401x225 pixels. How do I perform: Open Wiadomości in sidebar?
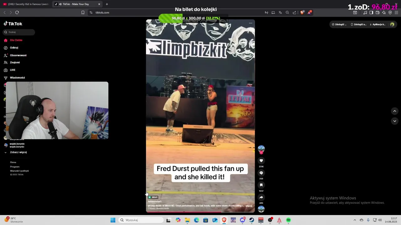point(14,77)
